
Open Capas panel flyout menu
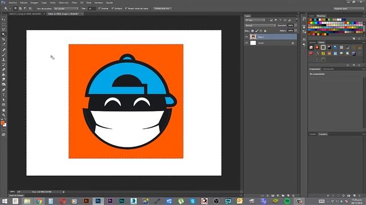(x=297, y=16)
